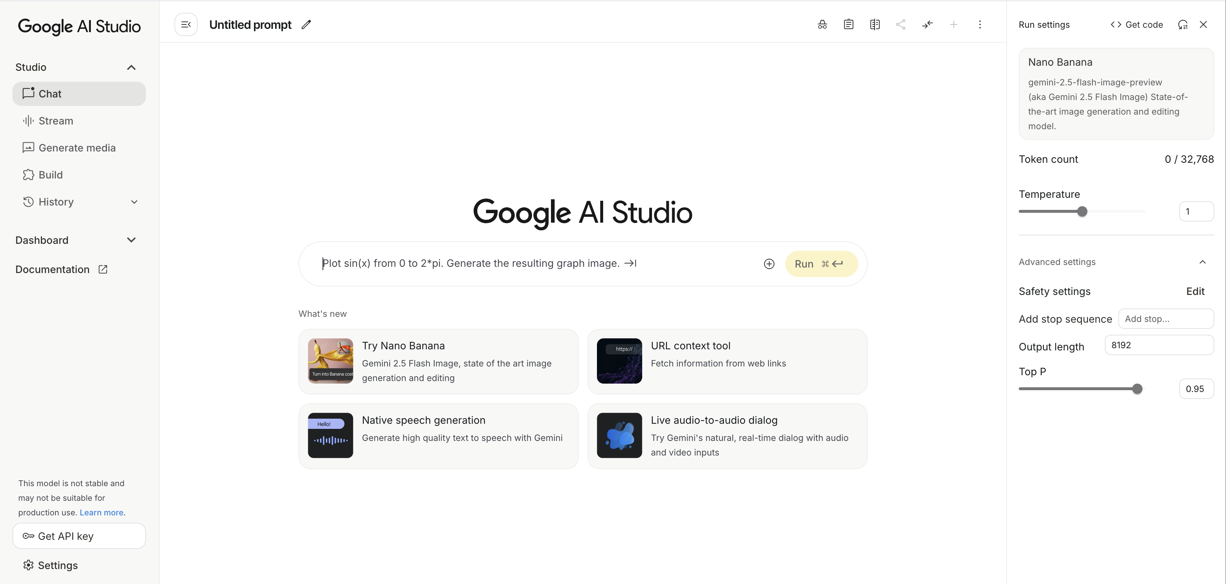Adjust the Temperature slider handle
Viewport: 1226px width, 584px height.
coord(1082,212)
